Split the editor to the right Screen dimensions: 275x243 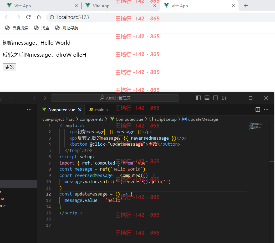point(258,110)
